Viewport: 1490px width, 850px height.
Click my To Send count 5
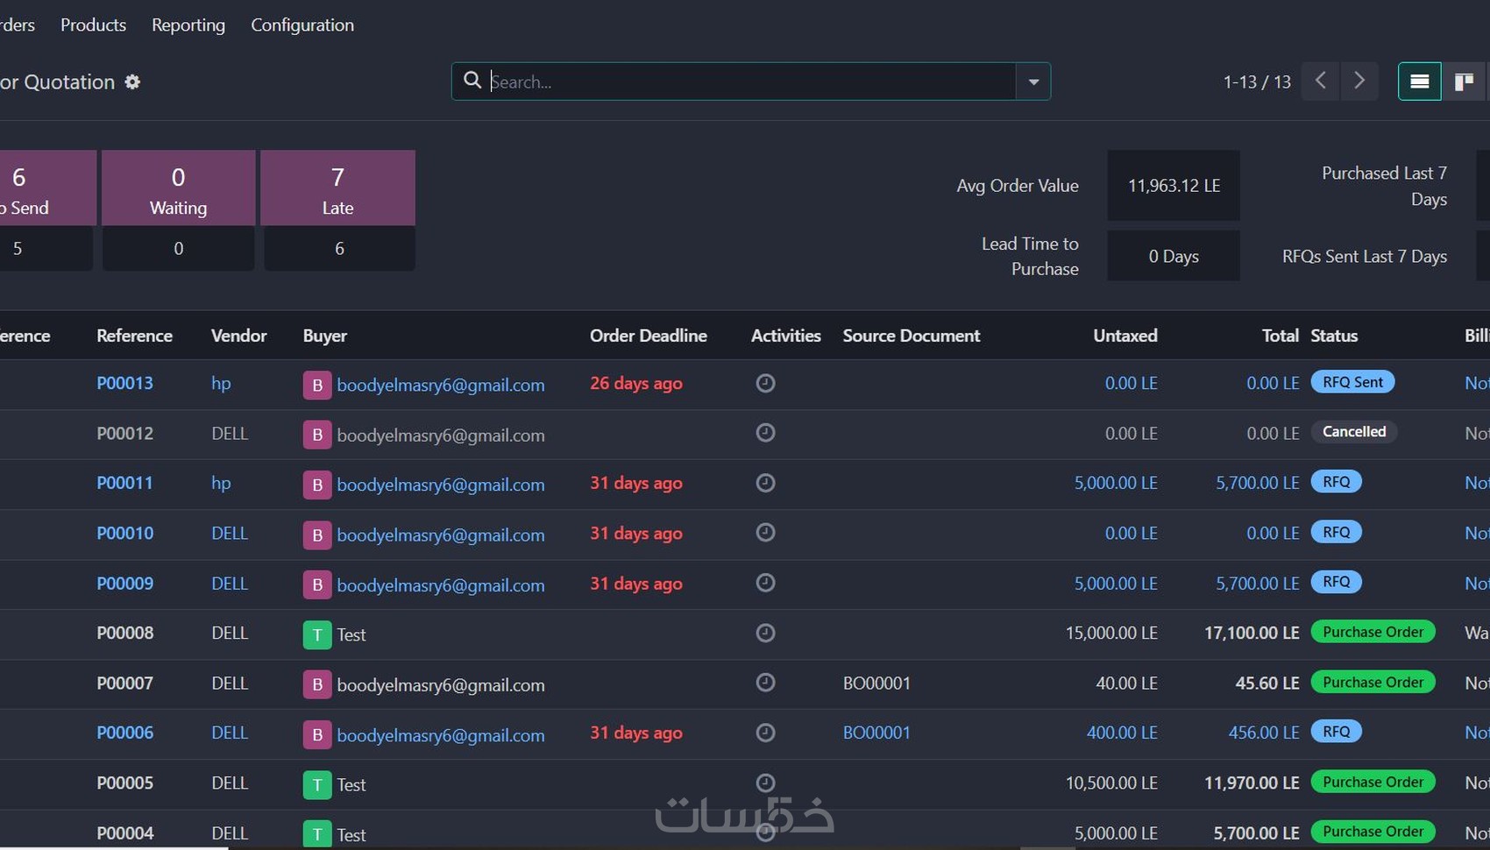(x=46, y=249)
